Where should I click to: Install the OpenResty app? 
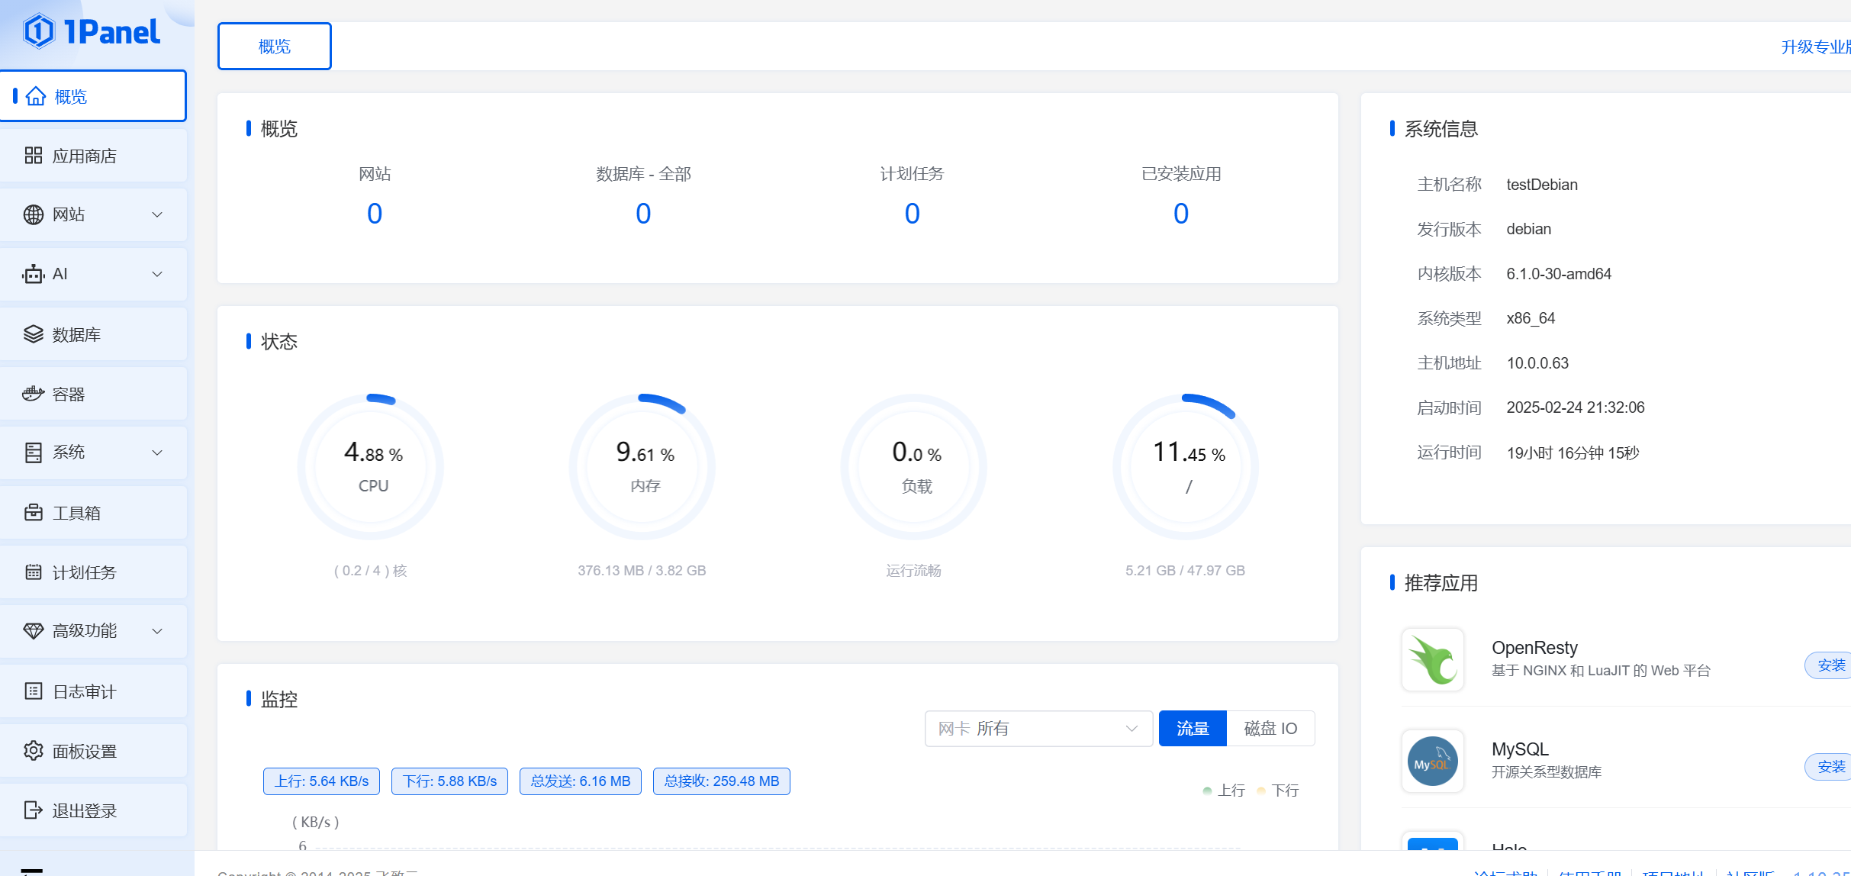point(1830,665)
